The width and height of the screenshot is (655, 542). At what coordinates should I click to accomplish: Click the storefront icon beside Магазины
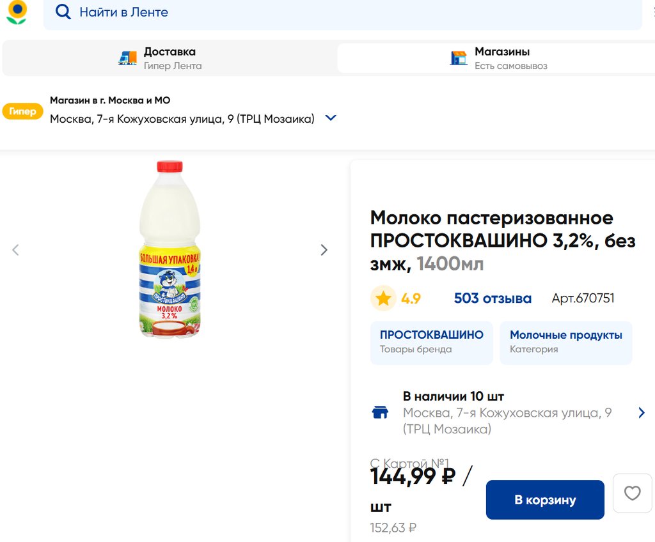click(x=459, y=58)
